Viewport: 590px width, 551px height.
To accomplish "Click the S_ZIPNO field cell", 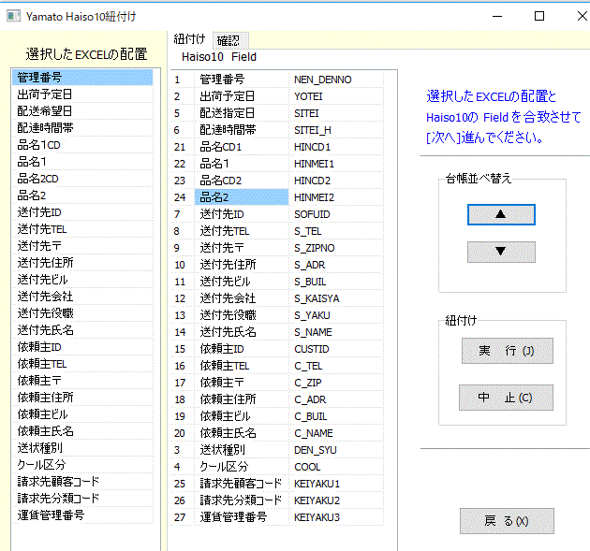I will tap(336, 248).
